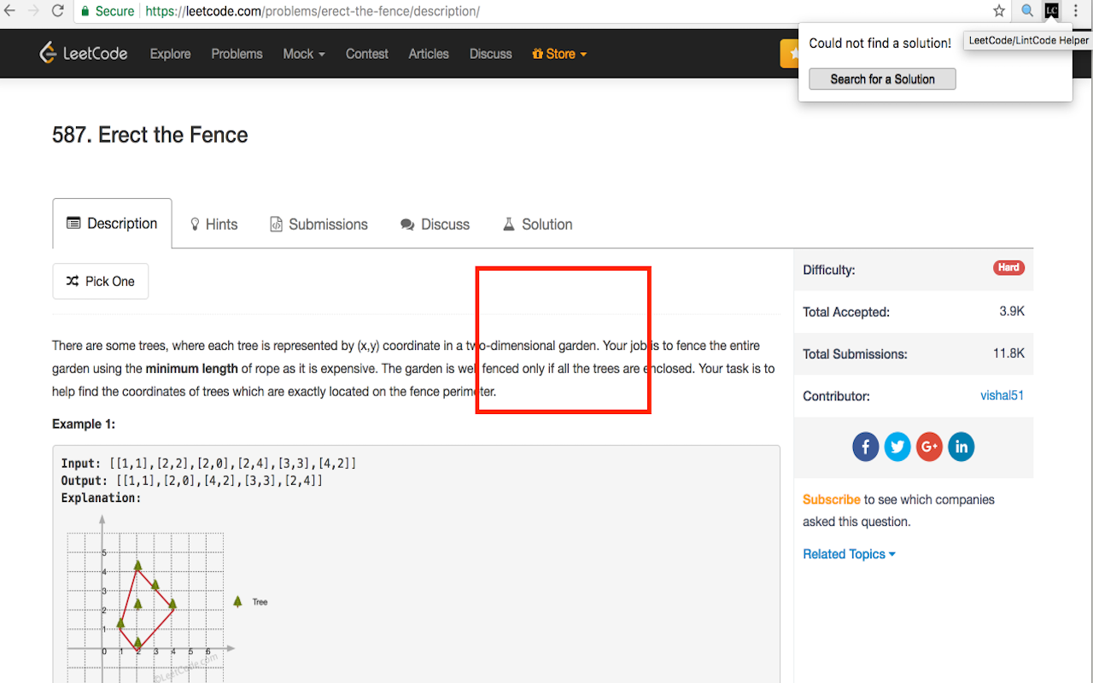The height and width of the screenshot is (683, 1093).
Task: Click the Pick One button
Action: click(101, 282)
